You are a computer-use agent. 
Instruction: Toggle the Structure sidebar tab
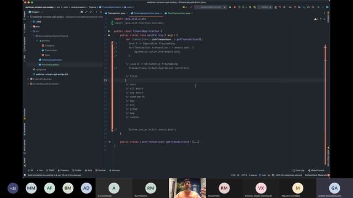24,114
